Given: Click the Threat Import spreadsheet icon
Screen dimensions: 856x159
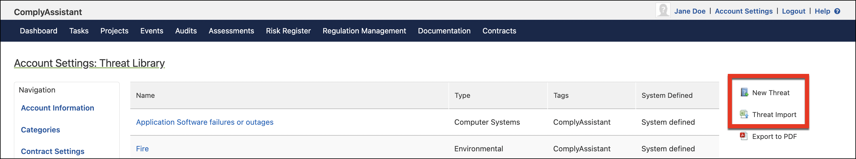Looking at the screenshot, I should (744, 114).
